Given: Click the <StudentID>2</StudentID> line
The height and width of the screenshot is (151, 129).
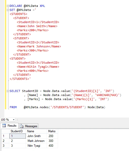Looking at the screenshot, I should [38, 42].
